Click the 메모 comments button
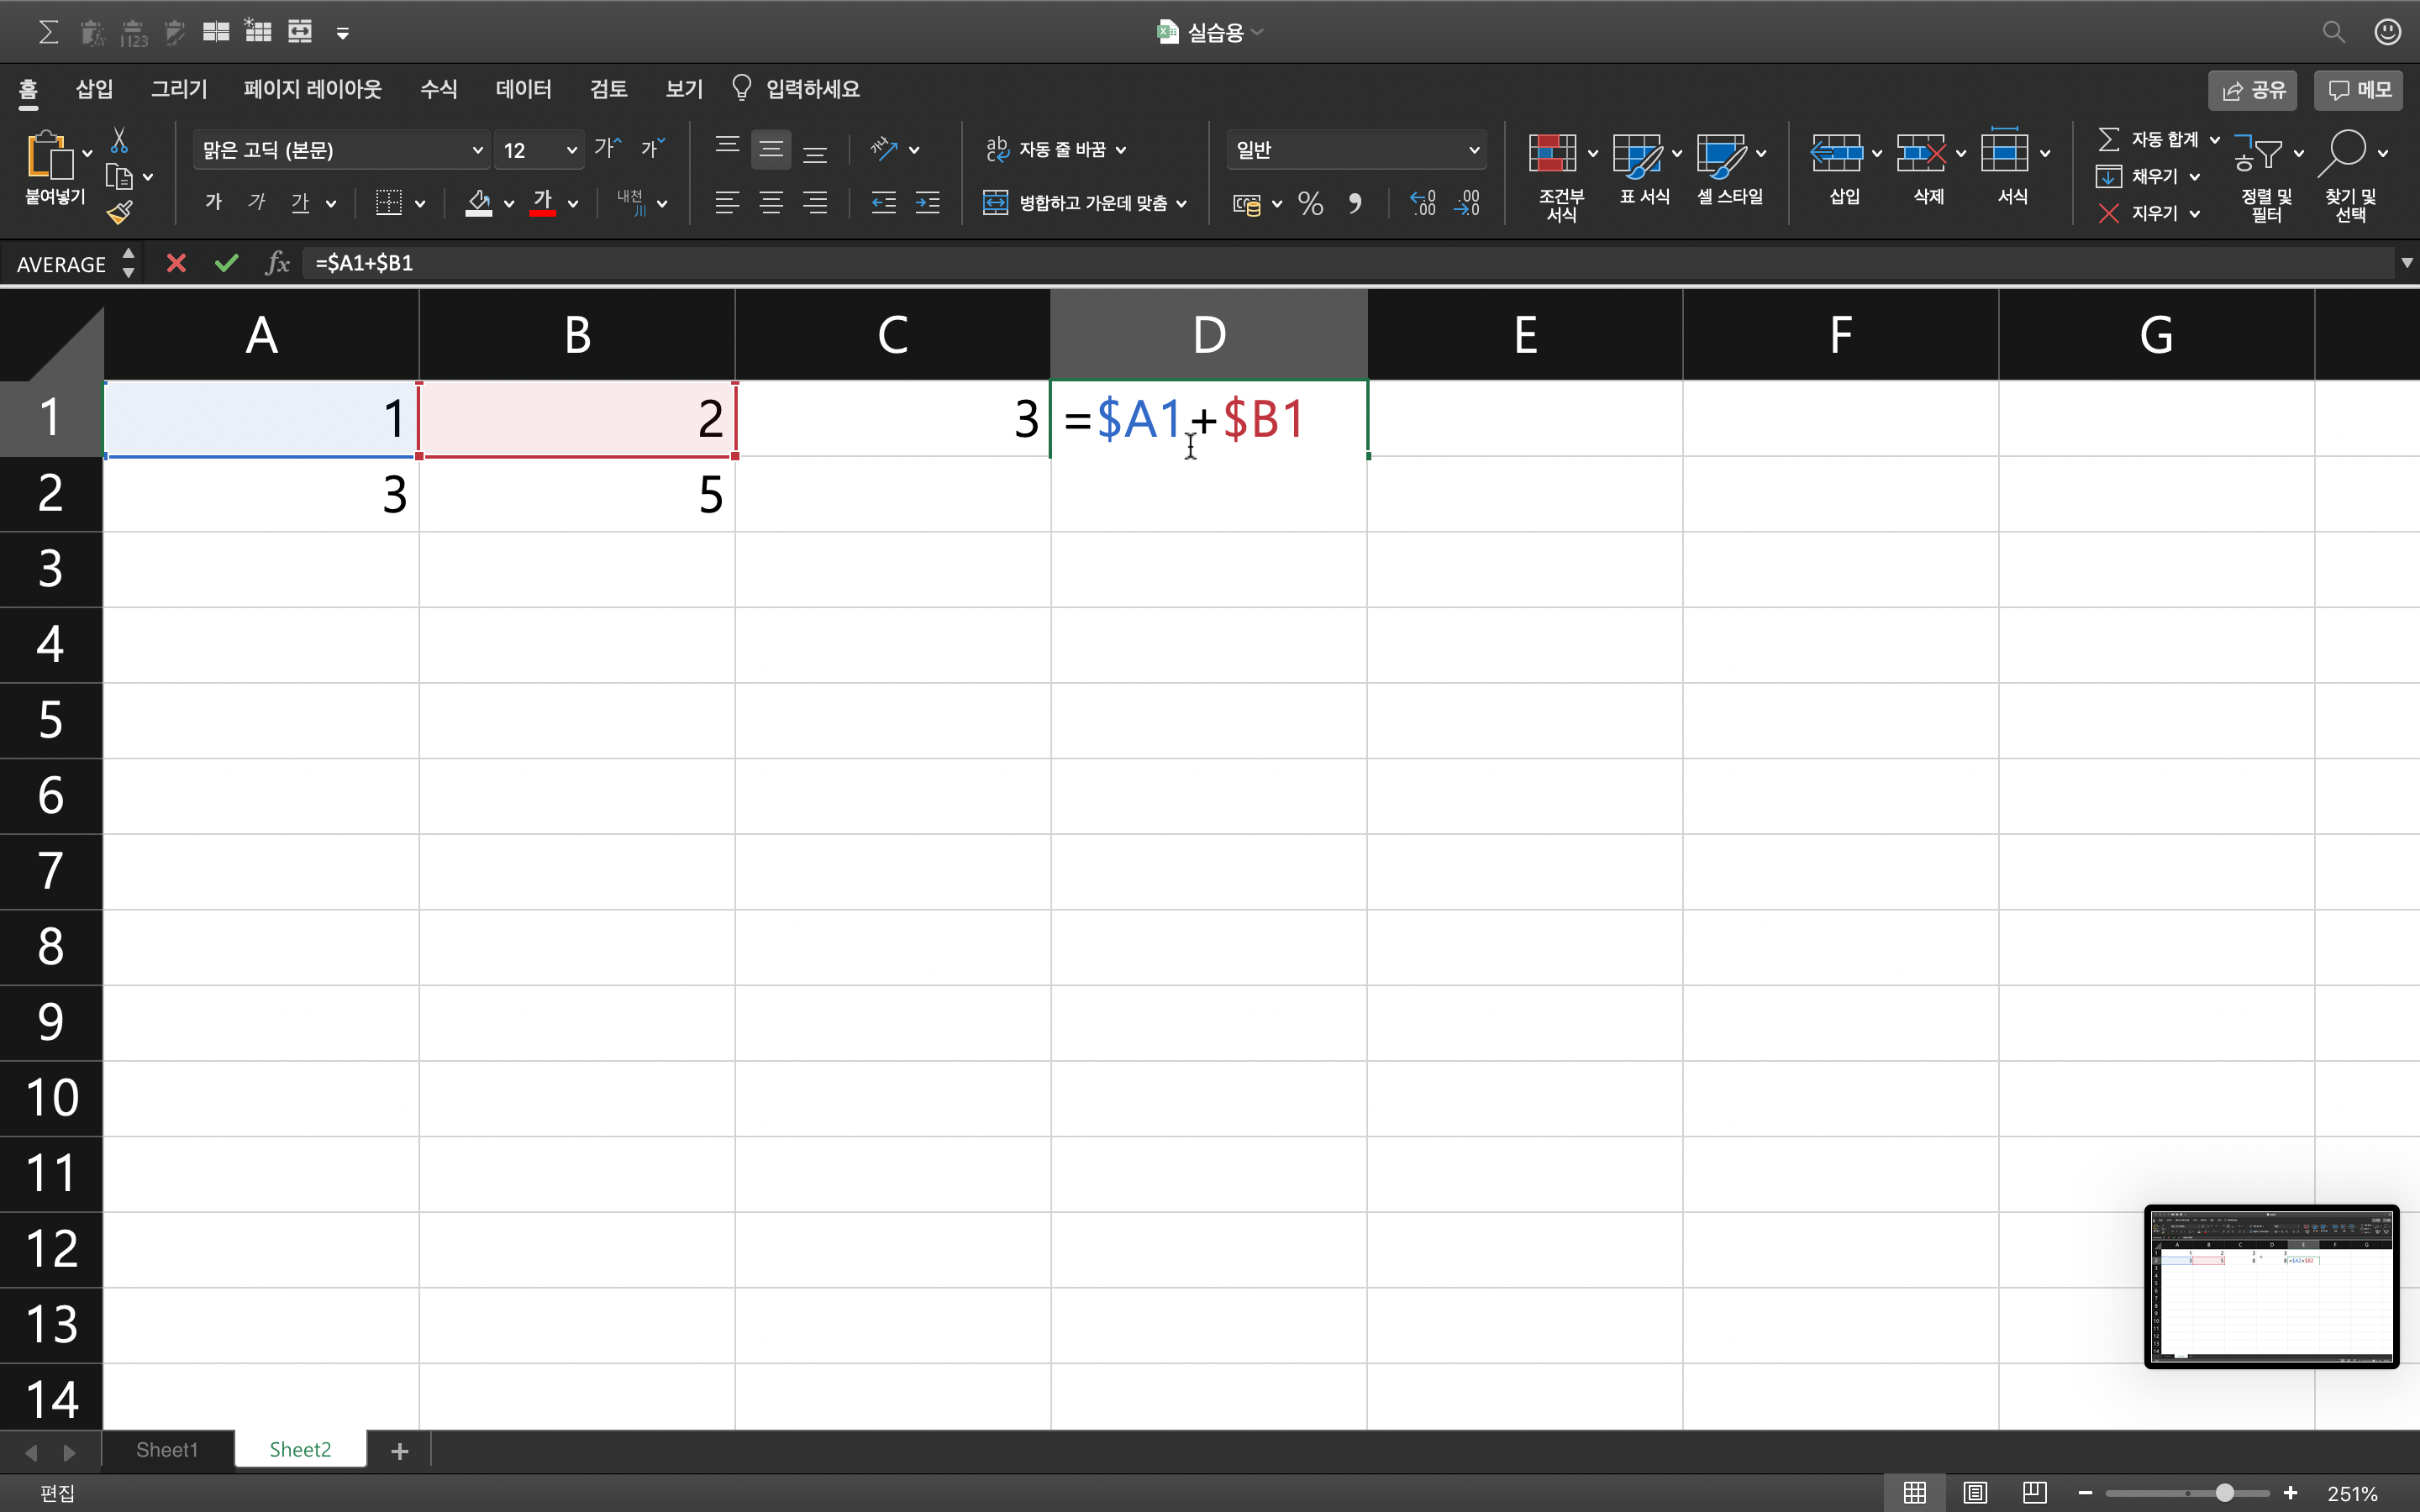 2358,90
